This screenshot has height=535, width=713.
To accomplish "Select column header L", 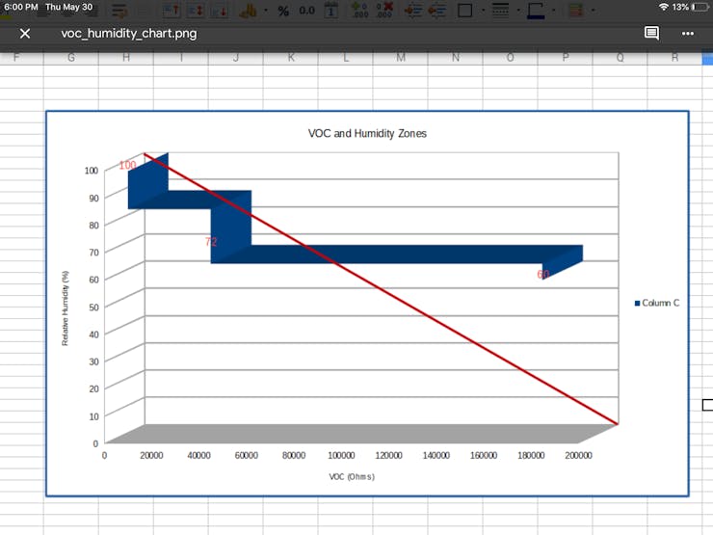I will click(346, 58).
